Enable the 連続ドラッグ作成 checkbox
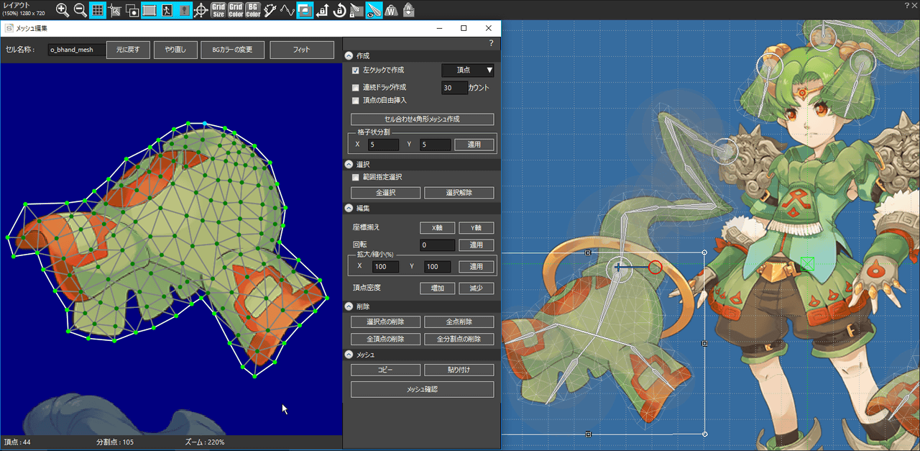920x451 pixels. coord(355,87)
